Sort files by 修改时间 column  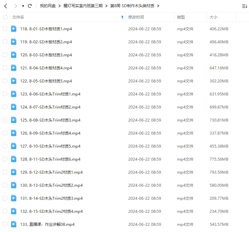[136, 17]
